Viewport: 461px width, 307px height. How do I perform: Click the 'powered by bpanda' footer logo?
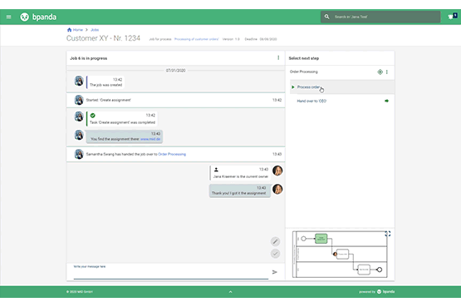coord(376,292)
